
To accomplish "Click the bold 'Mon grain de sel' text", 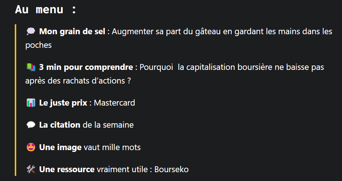I will point(72,32).
